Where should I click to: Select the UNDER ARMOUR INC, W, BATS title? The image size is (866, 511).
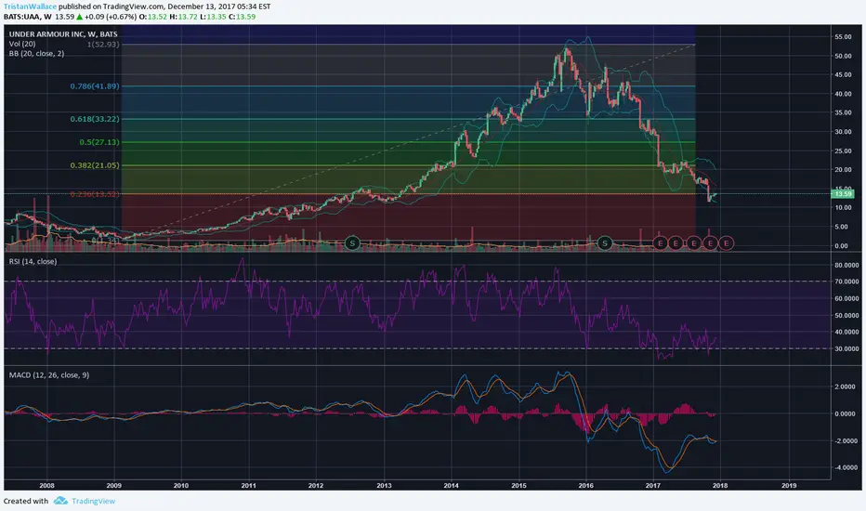[x=63, y=34]
